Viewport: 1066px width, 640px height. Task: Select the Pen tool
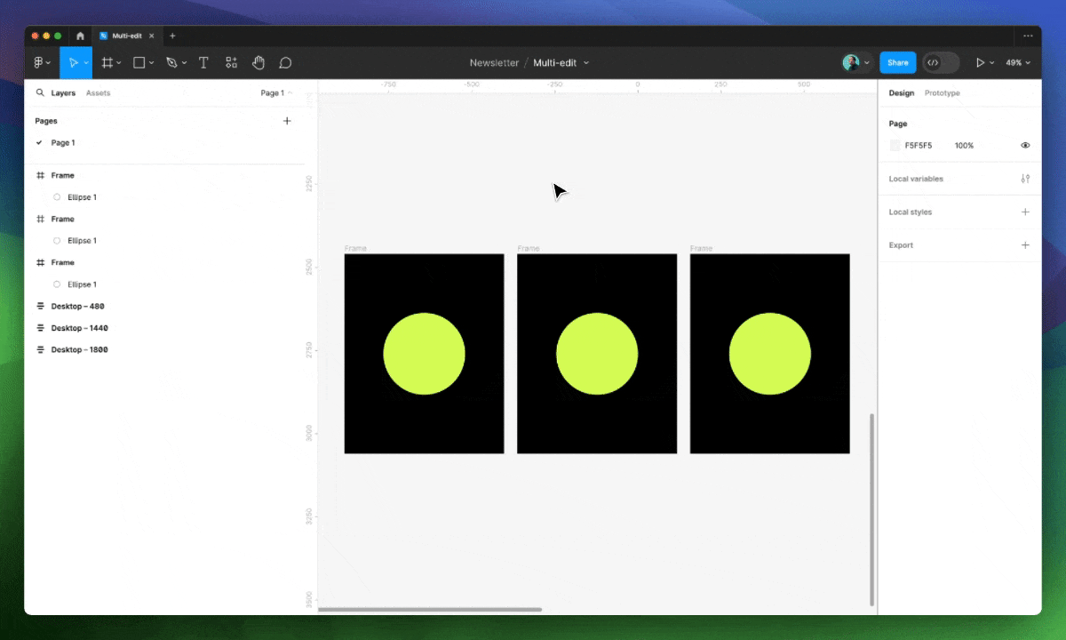point(171,63)
